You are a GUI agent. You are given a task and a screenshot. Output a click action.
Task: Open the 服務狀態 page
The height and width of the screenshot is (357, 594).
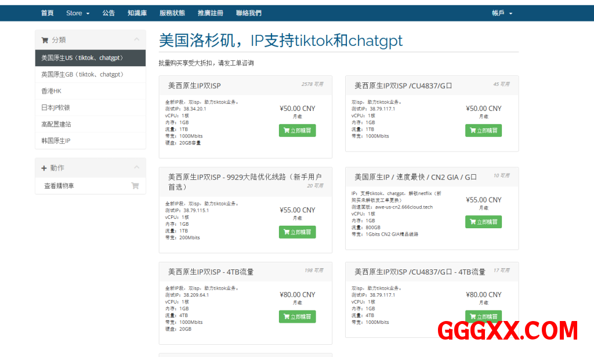coord(172,13)
